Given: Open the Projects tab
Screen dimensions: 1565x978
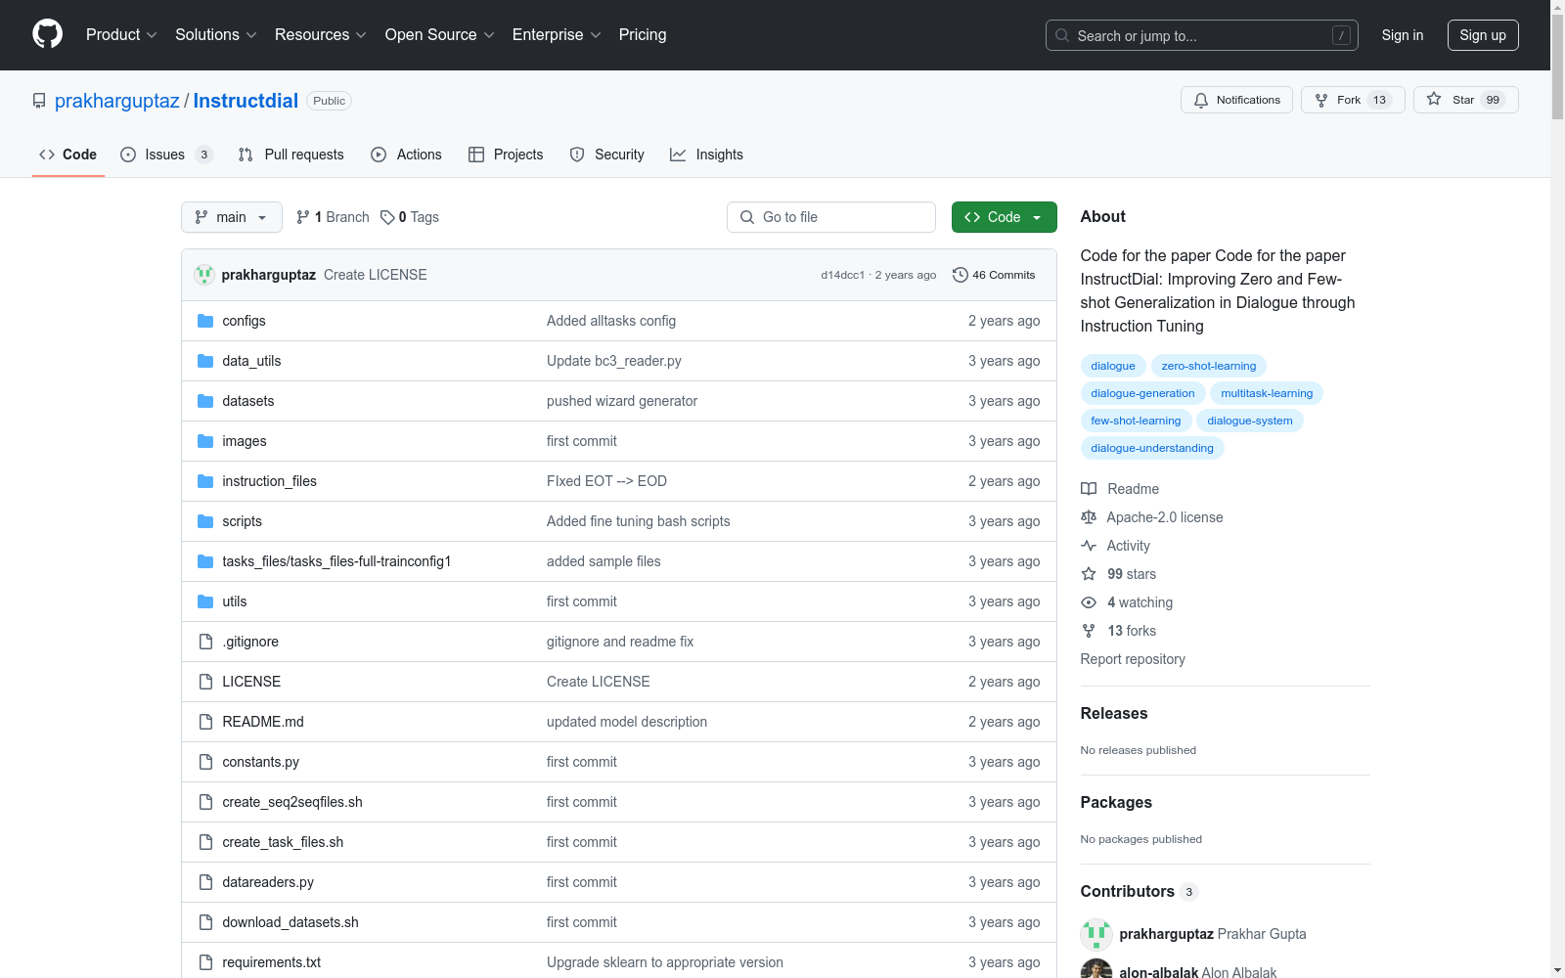Looking at the screenshot, I should (x=506, y=155).
